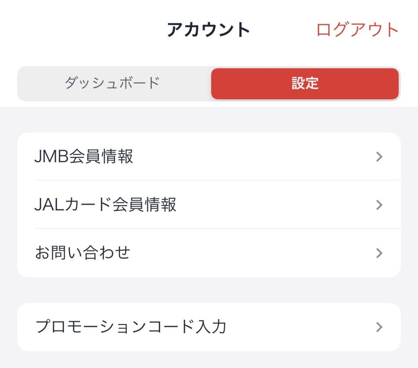Tap the red ログアウト link

coord(357,29)
